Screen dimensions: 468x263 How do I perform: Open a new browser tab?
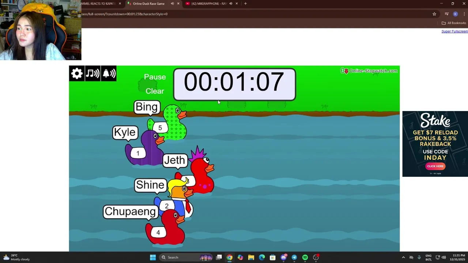click(245, 4)
